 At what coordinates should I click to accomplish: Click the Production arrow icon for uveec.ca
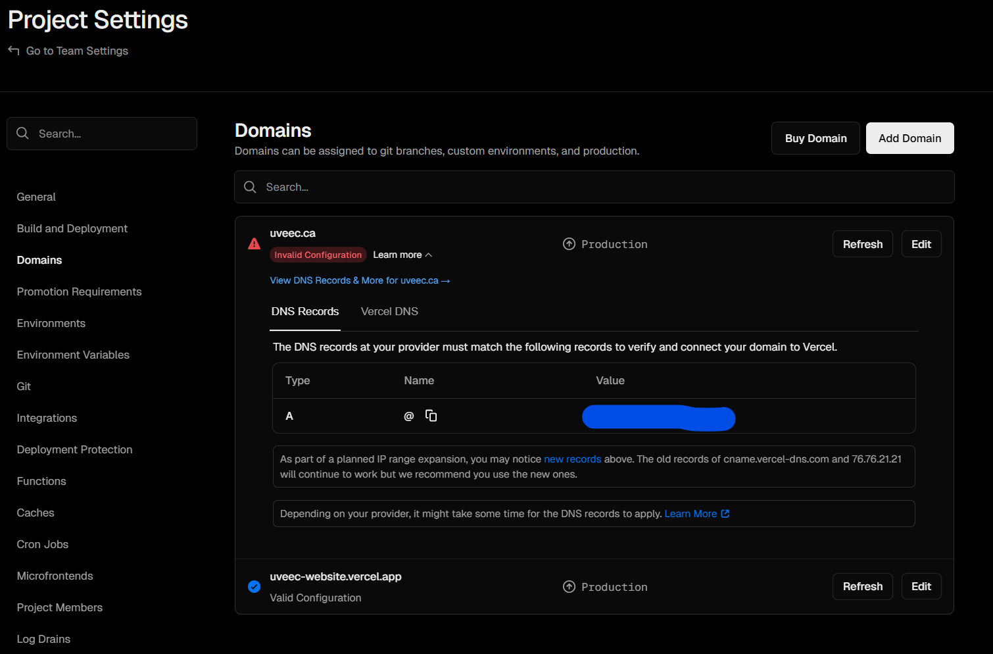(569, 244)
